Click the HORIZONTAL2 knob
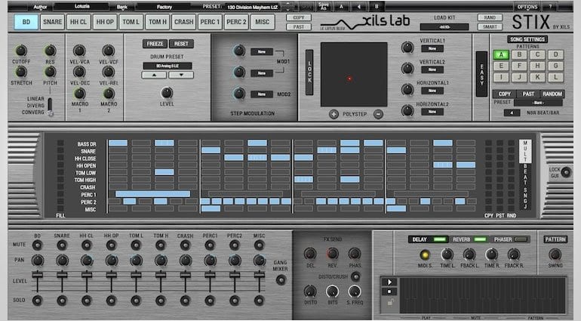The image size is (581, 321). tap(407, 110)
